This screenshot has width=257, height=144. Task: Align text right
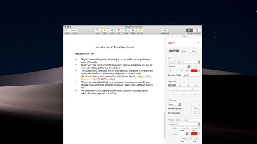click(188, 85)
